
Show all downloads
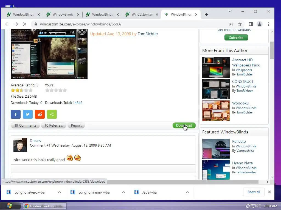coord(254,192)
